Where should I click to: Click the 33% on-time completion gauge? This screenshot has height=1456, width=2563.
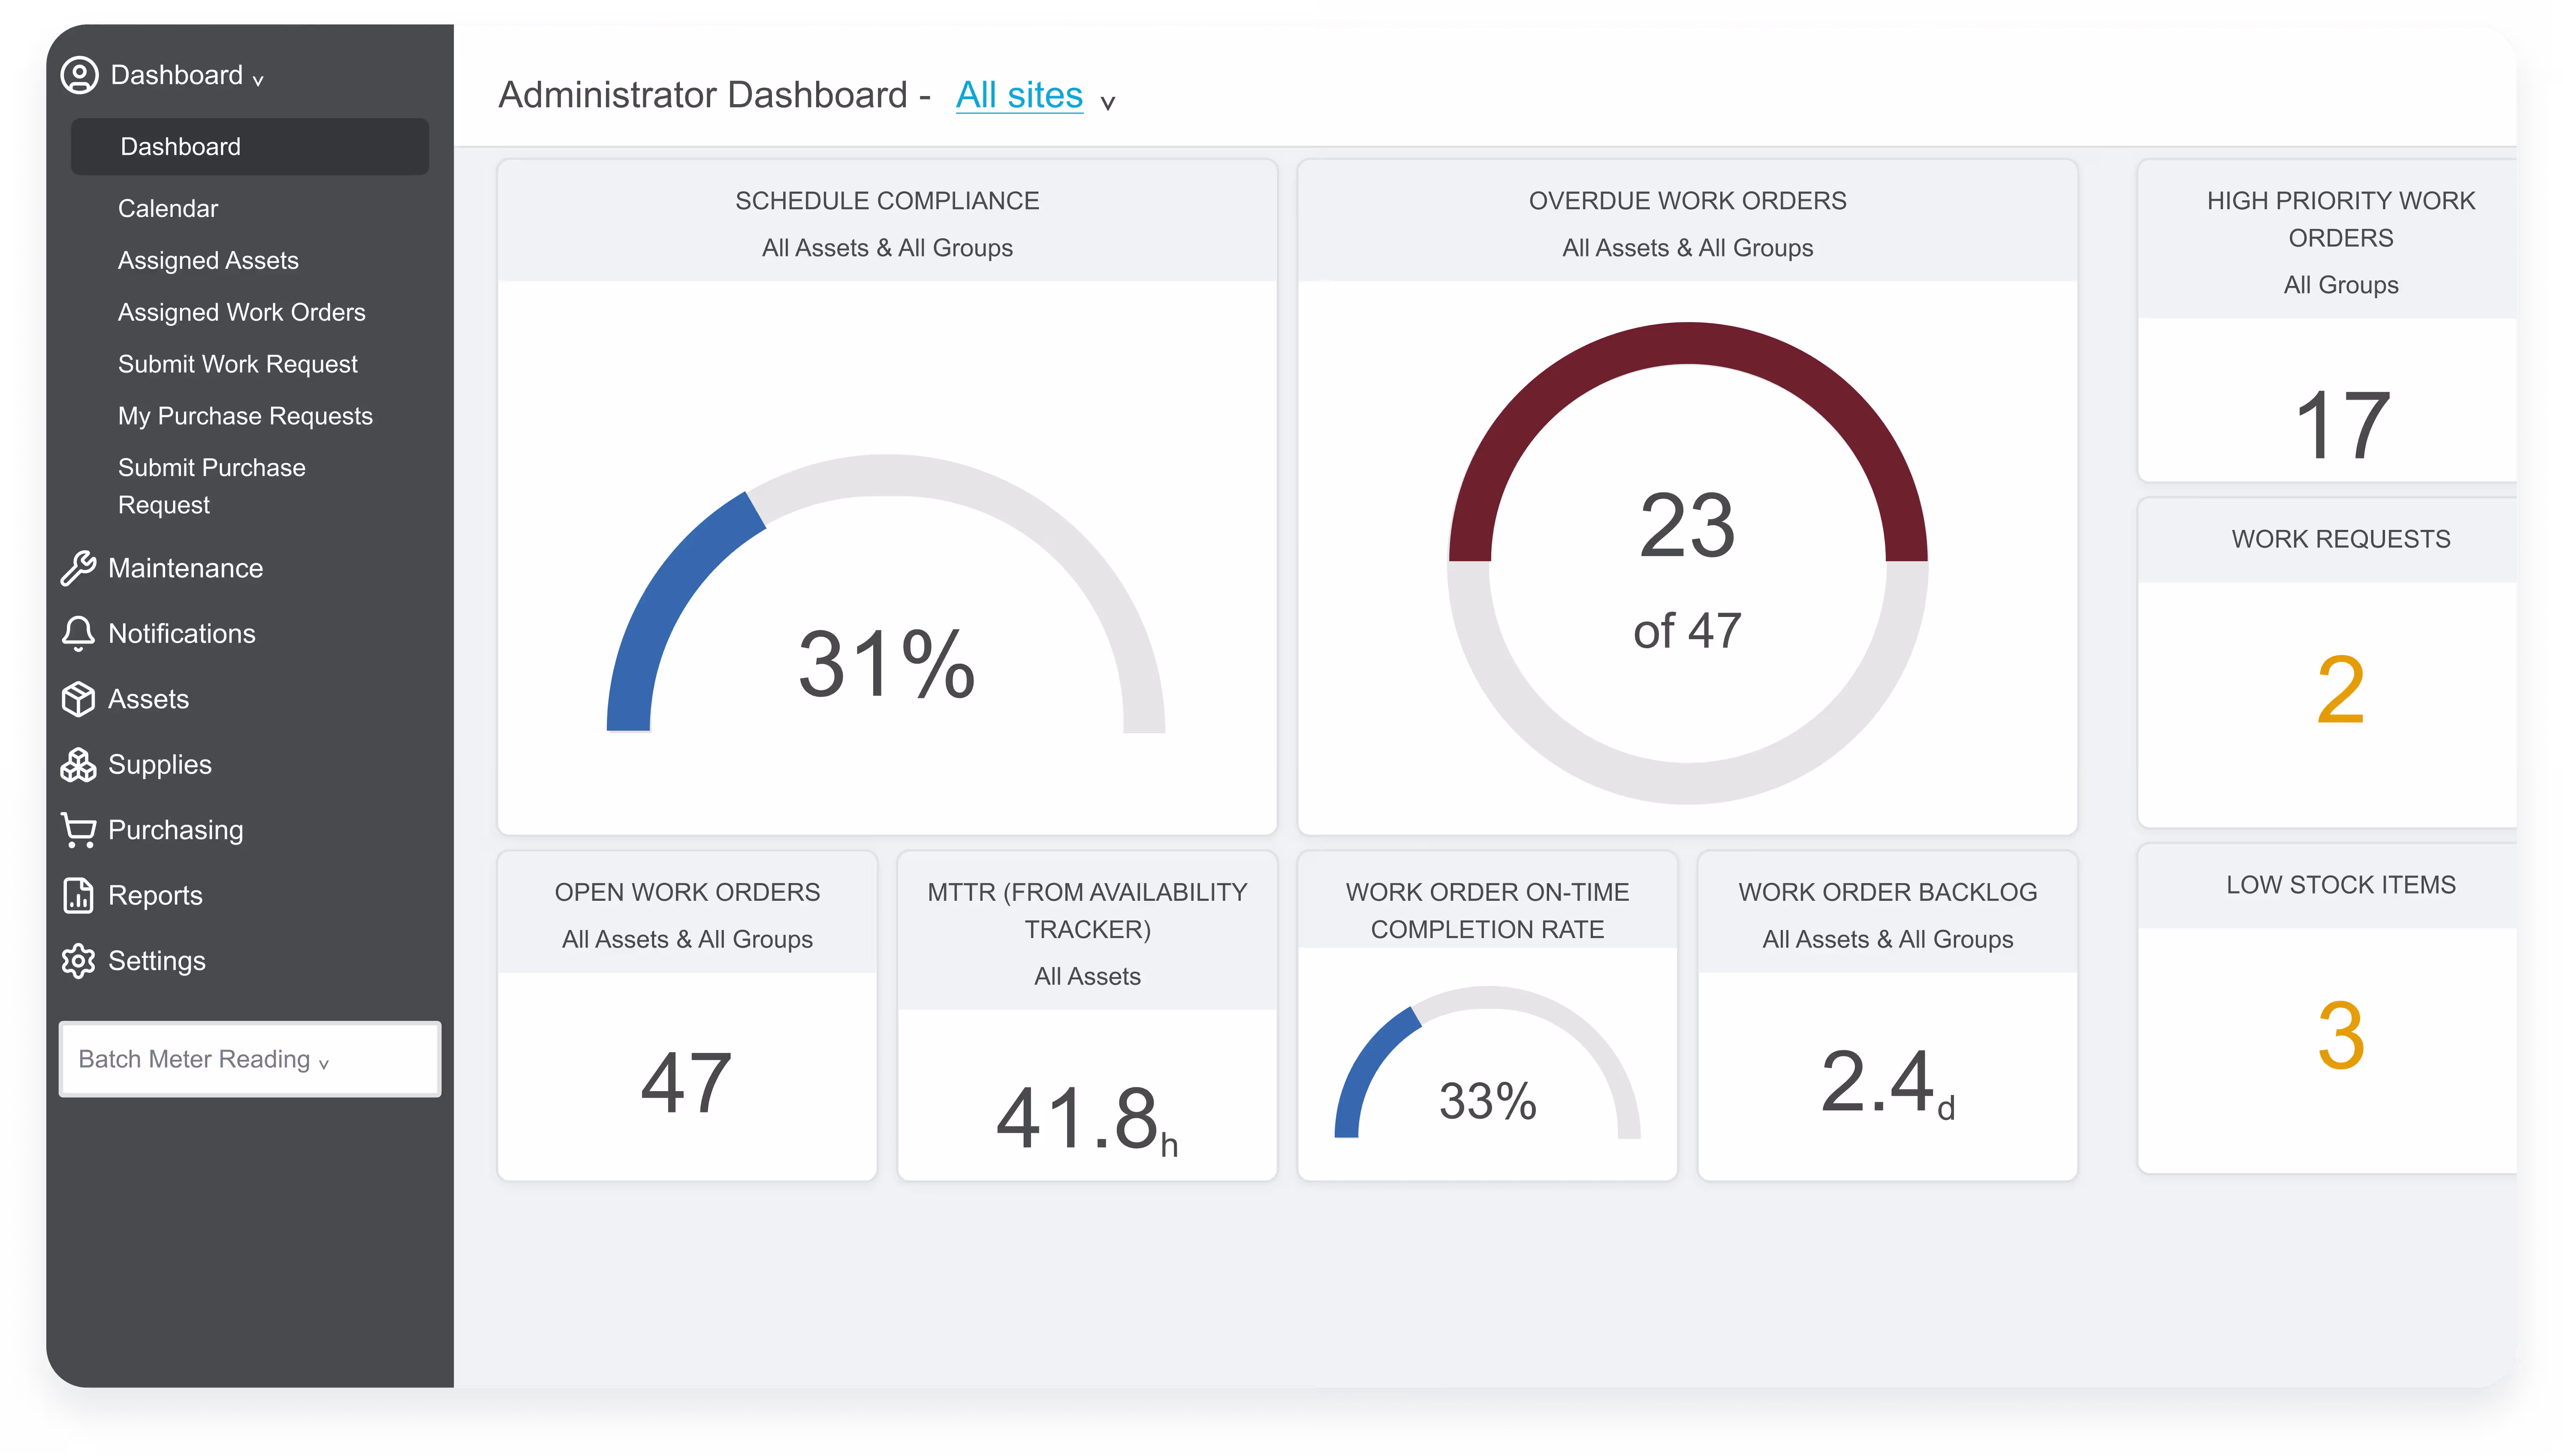pos(1487,1062)
